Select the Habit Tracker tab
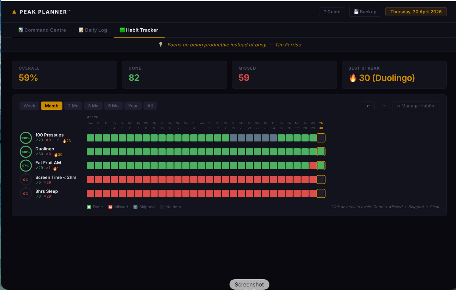This screenshot has width=456, height=290. (139, 30)
